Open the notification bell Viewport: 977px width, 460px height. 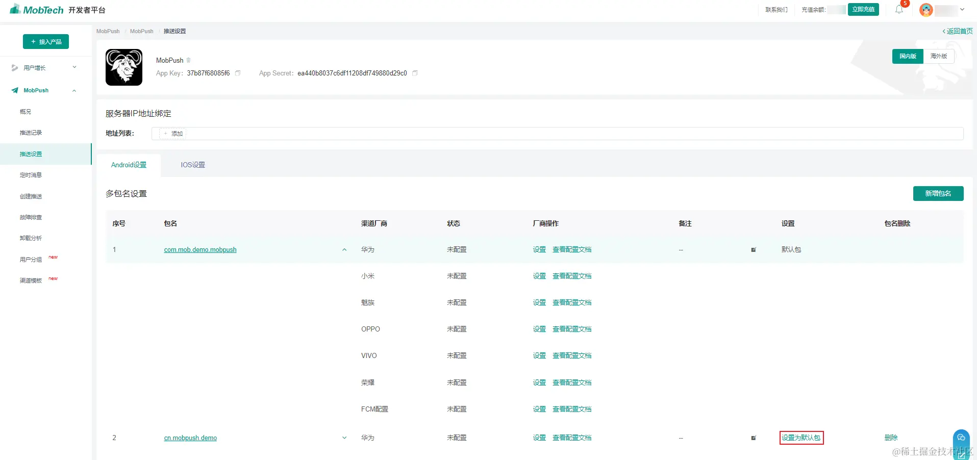click(x=899, y=10)
